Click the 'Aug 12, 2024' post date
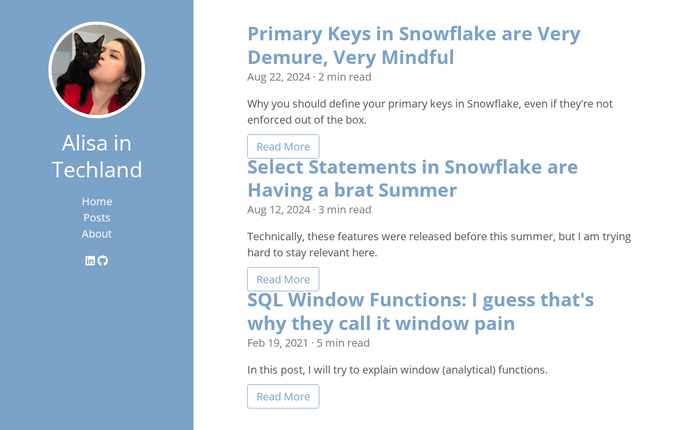The height and width of the screenshot is (430, 688). click(278, 210)
